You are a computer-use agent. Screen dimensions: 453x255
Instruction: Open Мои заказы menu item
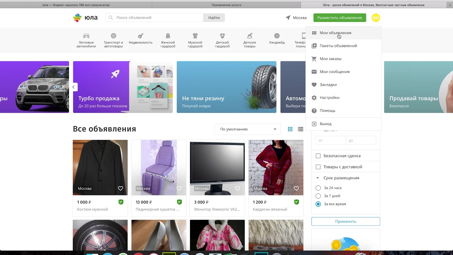343,59
